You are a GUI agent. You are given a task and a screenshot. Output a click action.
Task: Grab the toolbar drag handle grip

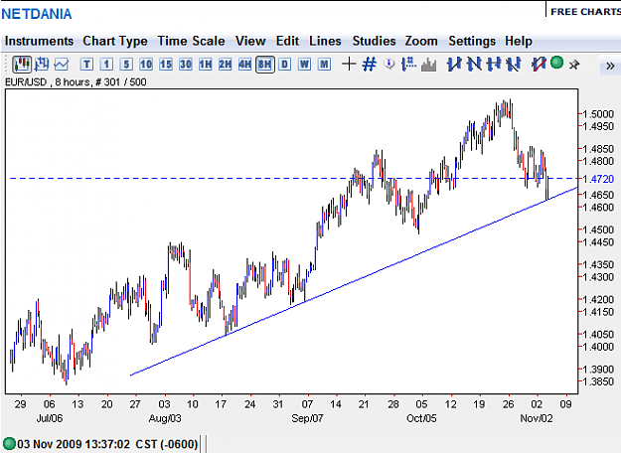pyautogui.click(x=6, y=65)
